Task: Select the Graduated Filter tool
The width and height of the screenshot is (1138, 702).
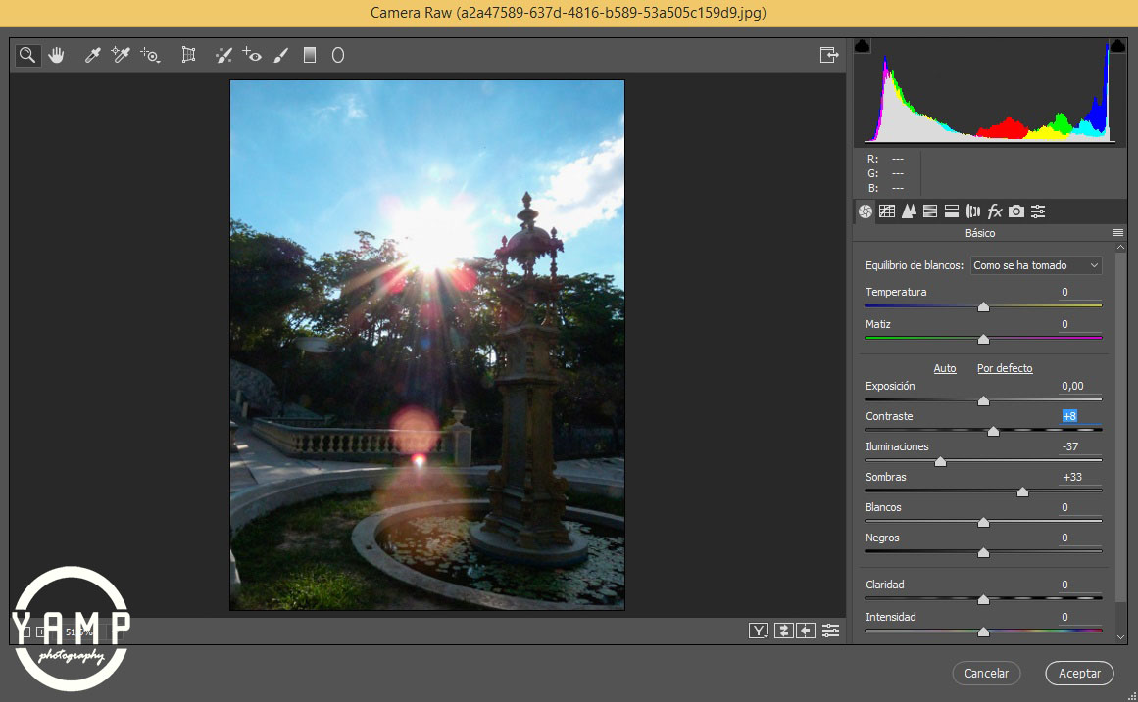Action: (310, 55)
